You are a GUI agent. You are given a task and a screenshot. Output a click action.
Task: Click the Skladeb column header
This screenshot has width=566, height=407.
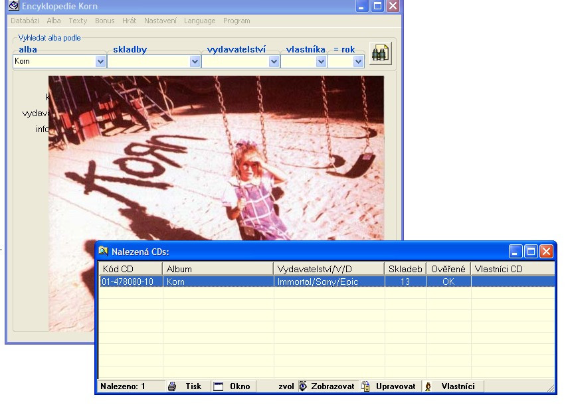pyautogui.click(x=405, y=269)
